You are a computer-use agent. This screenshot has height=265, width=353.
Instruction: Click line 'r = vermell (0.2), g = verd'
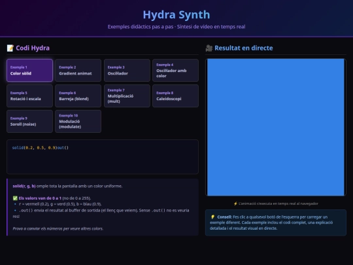click(60, 204)
